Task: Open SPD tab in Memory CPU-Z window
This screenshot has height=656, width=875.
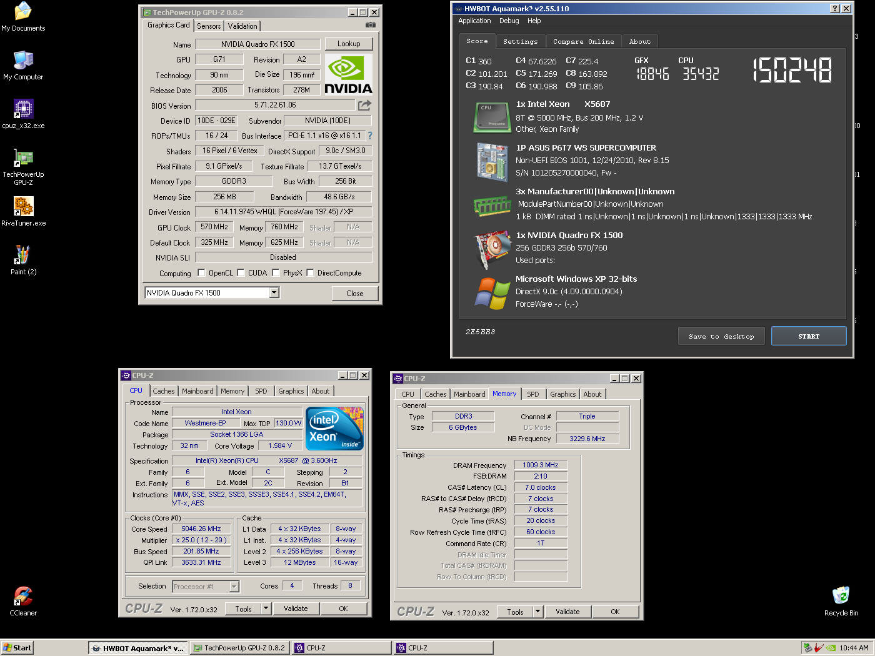Action: click(x=532, y=394)
